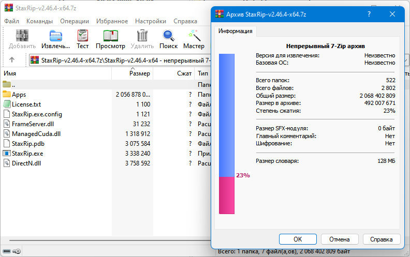The height and width of the screenshot is (257, 410).
Task: Click the WinRAR icon in dialog title bar
Action: 219,13
